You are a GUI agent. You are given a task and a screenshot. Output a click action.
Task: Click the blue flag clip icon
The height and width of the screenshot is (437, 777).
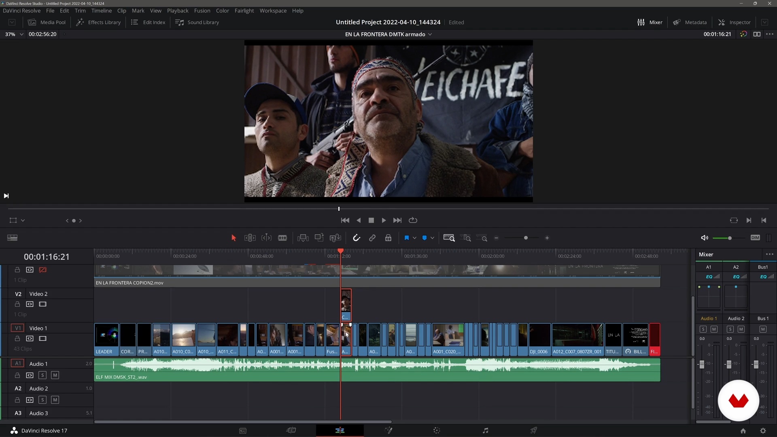[406, 238]
